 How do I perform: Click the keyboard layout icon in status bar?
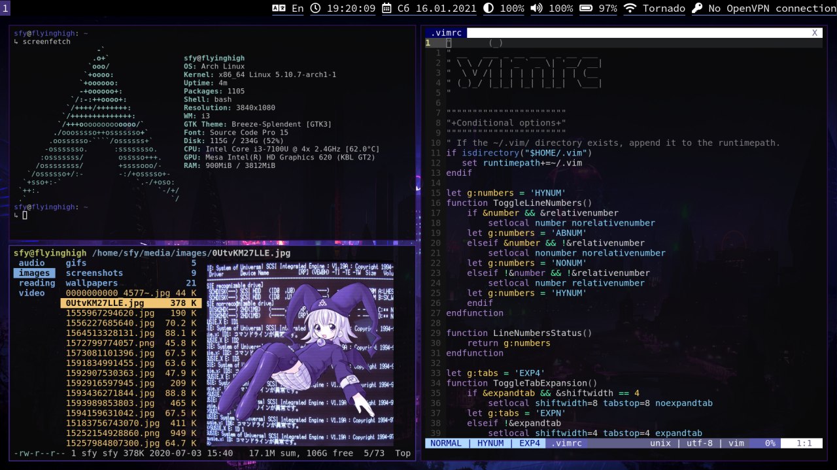click(279, 8)
